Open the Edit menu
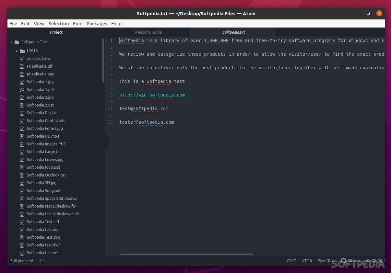The width and height of the screenshot is (391, 273). point(25,23)
